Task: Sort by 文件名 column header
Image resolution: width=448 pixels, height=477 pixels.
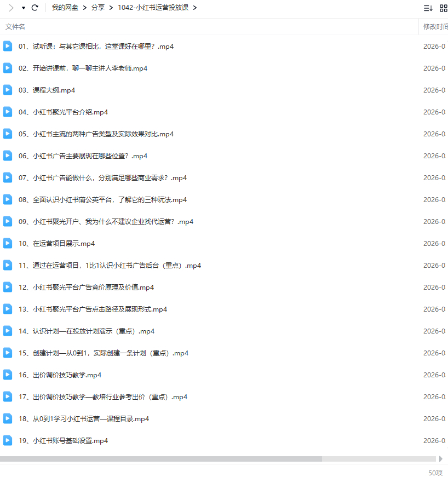Action: pyautogui.click(x=15, y=27)
